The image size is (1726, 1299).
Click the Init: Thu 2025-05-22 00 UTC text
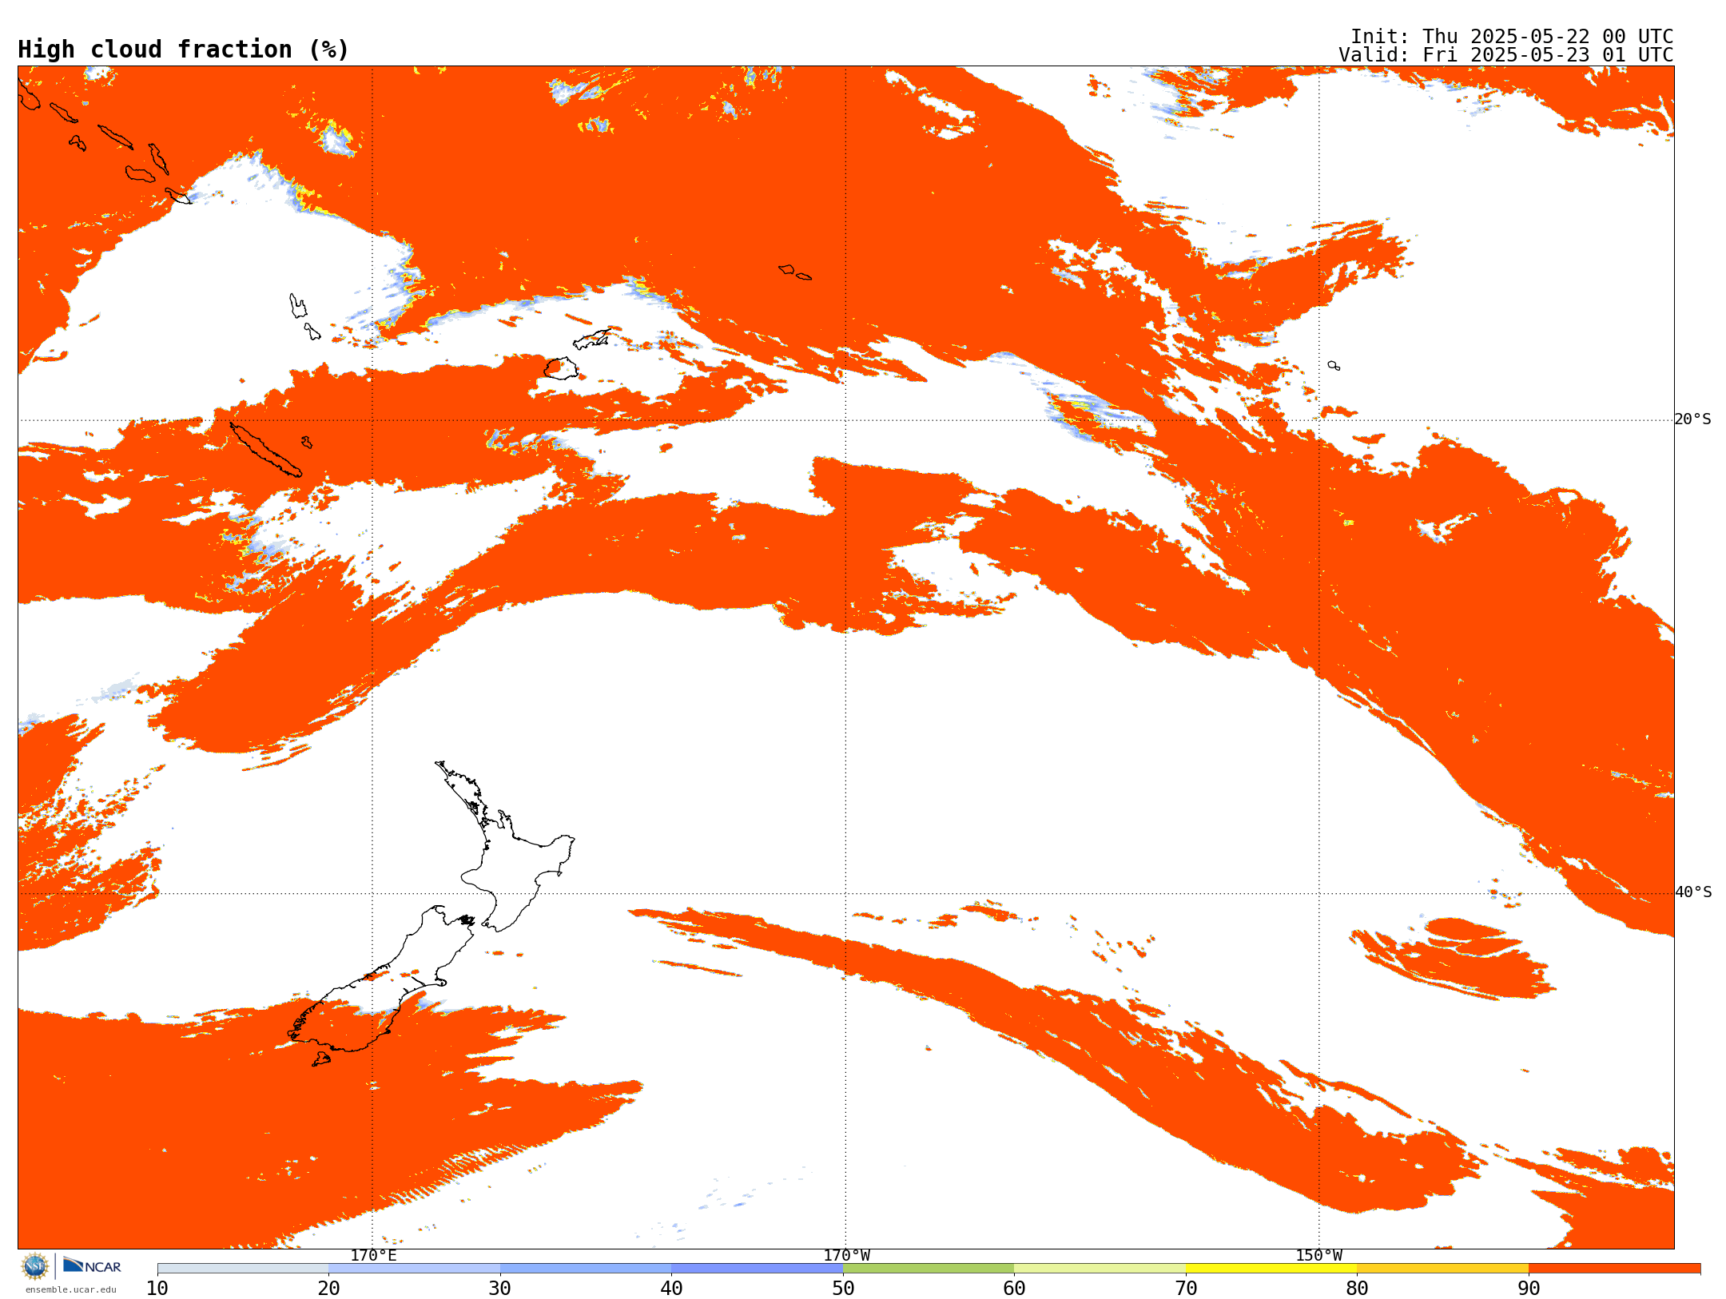click(x=1512, y=37)
